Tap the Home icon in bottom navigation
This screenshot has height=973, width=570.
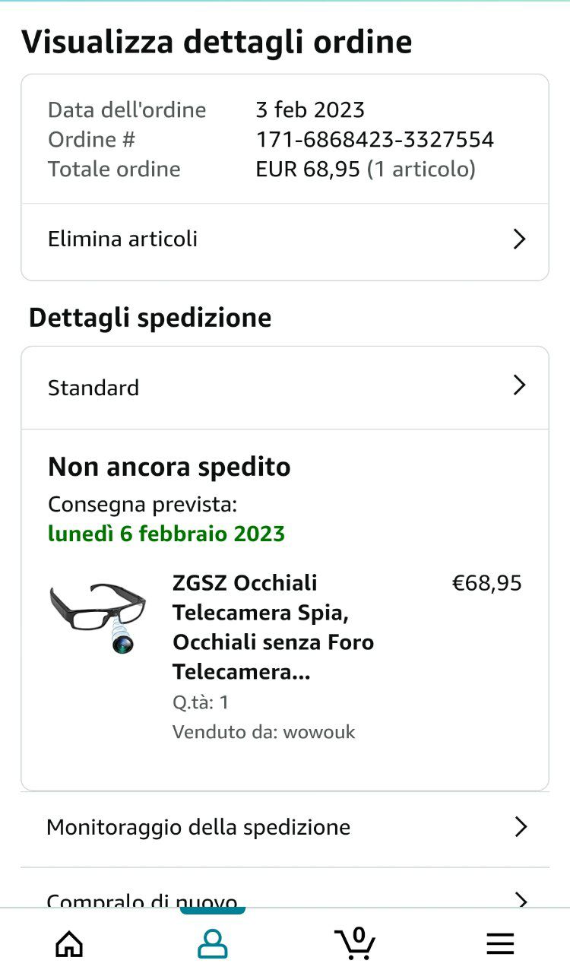pyautogui.click(x=69, y=944)
